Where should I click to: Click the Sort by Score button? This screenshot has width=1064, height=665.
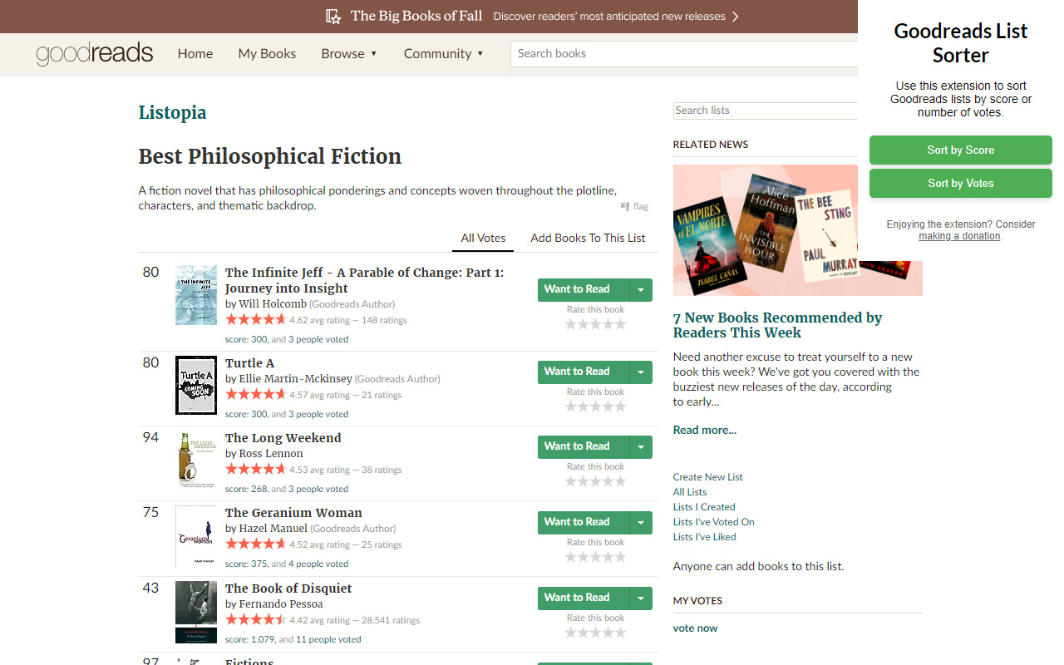(960, 150)
